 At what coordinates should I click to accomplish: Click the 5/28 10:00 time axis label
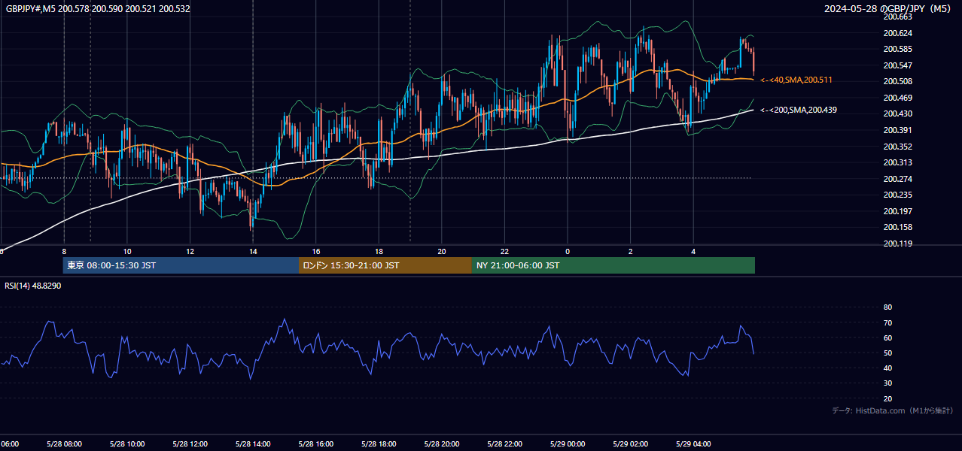(127, 443)
